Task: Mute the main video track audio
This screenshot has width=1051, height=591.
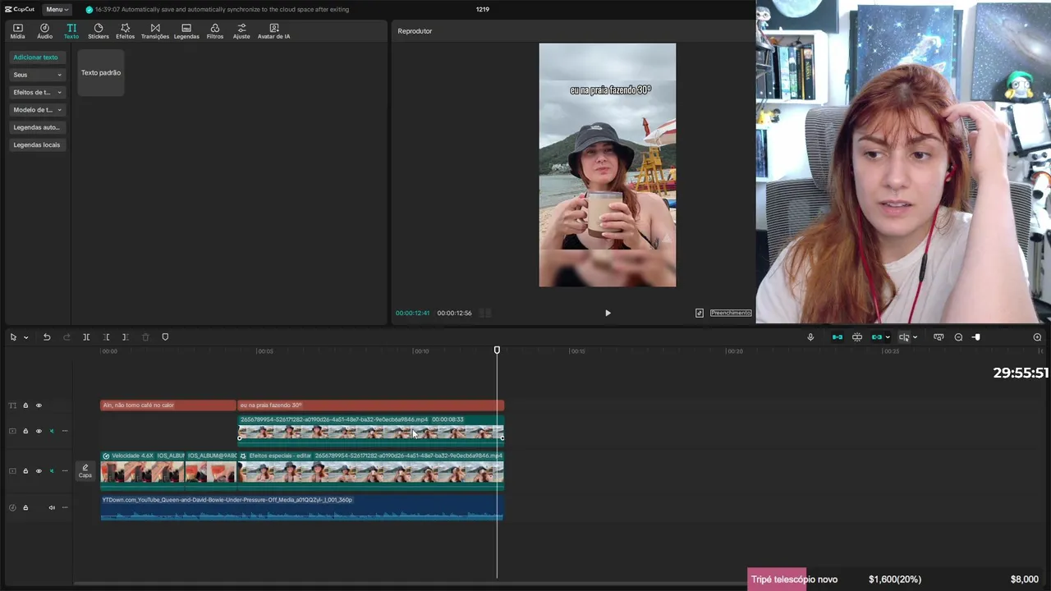Action: [52, 471]
